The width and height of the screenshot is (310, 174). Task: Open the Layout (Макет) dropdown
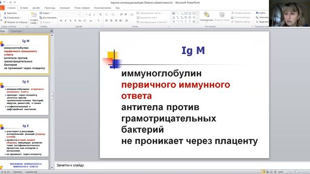[46, 13]
